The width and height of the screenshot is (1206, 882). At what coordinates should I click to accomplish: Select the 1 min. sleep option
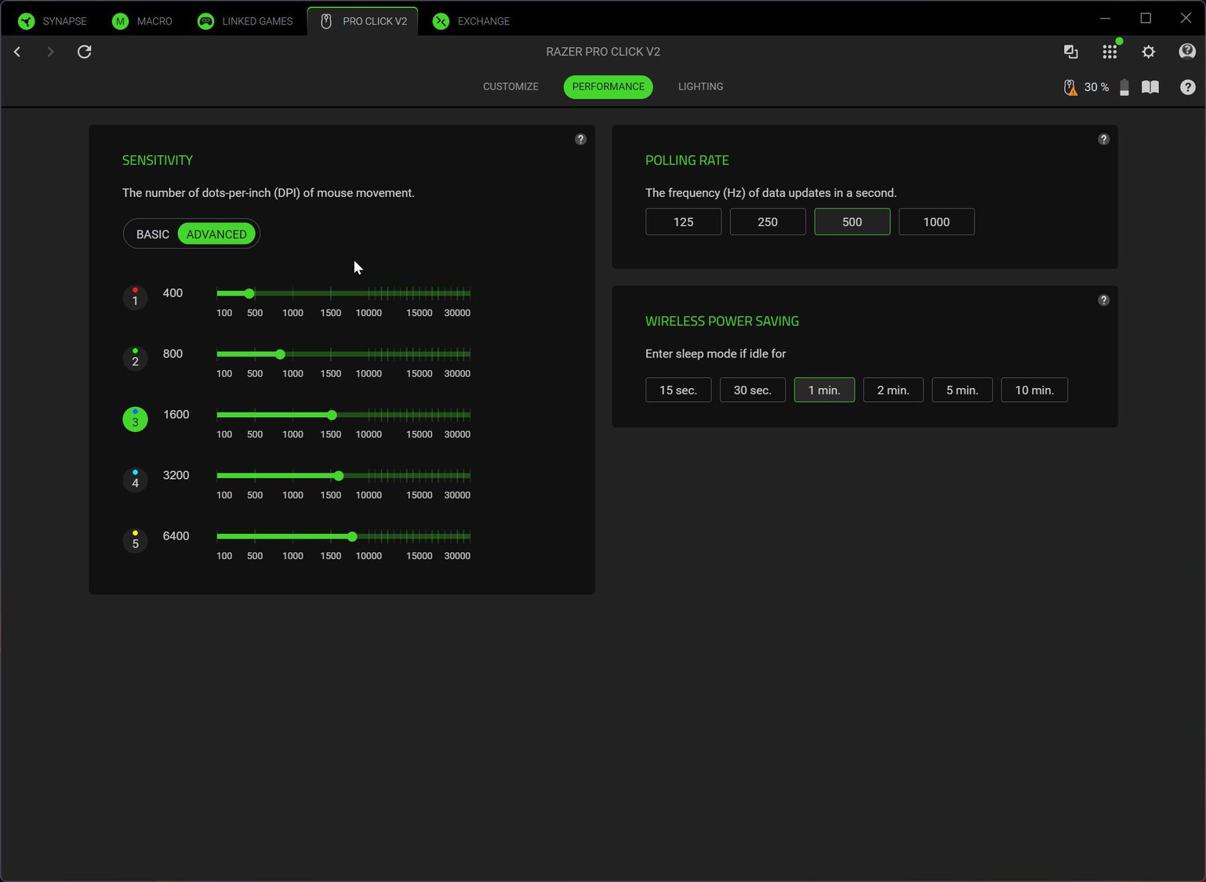point(824,390)
